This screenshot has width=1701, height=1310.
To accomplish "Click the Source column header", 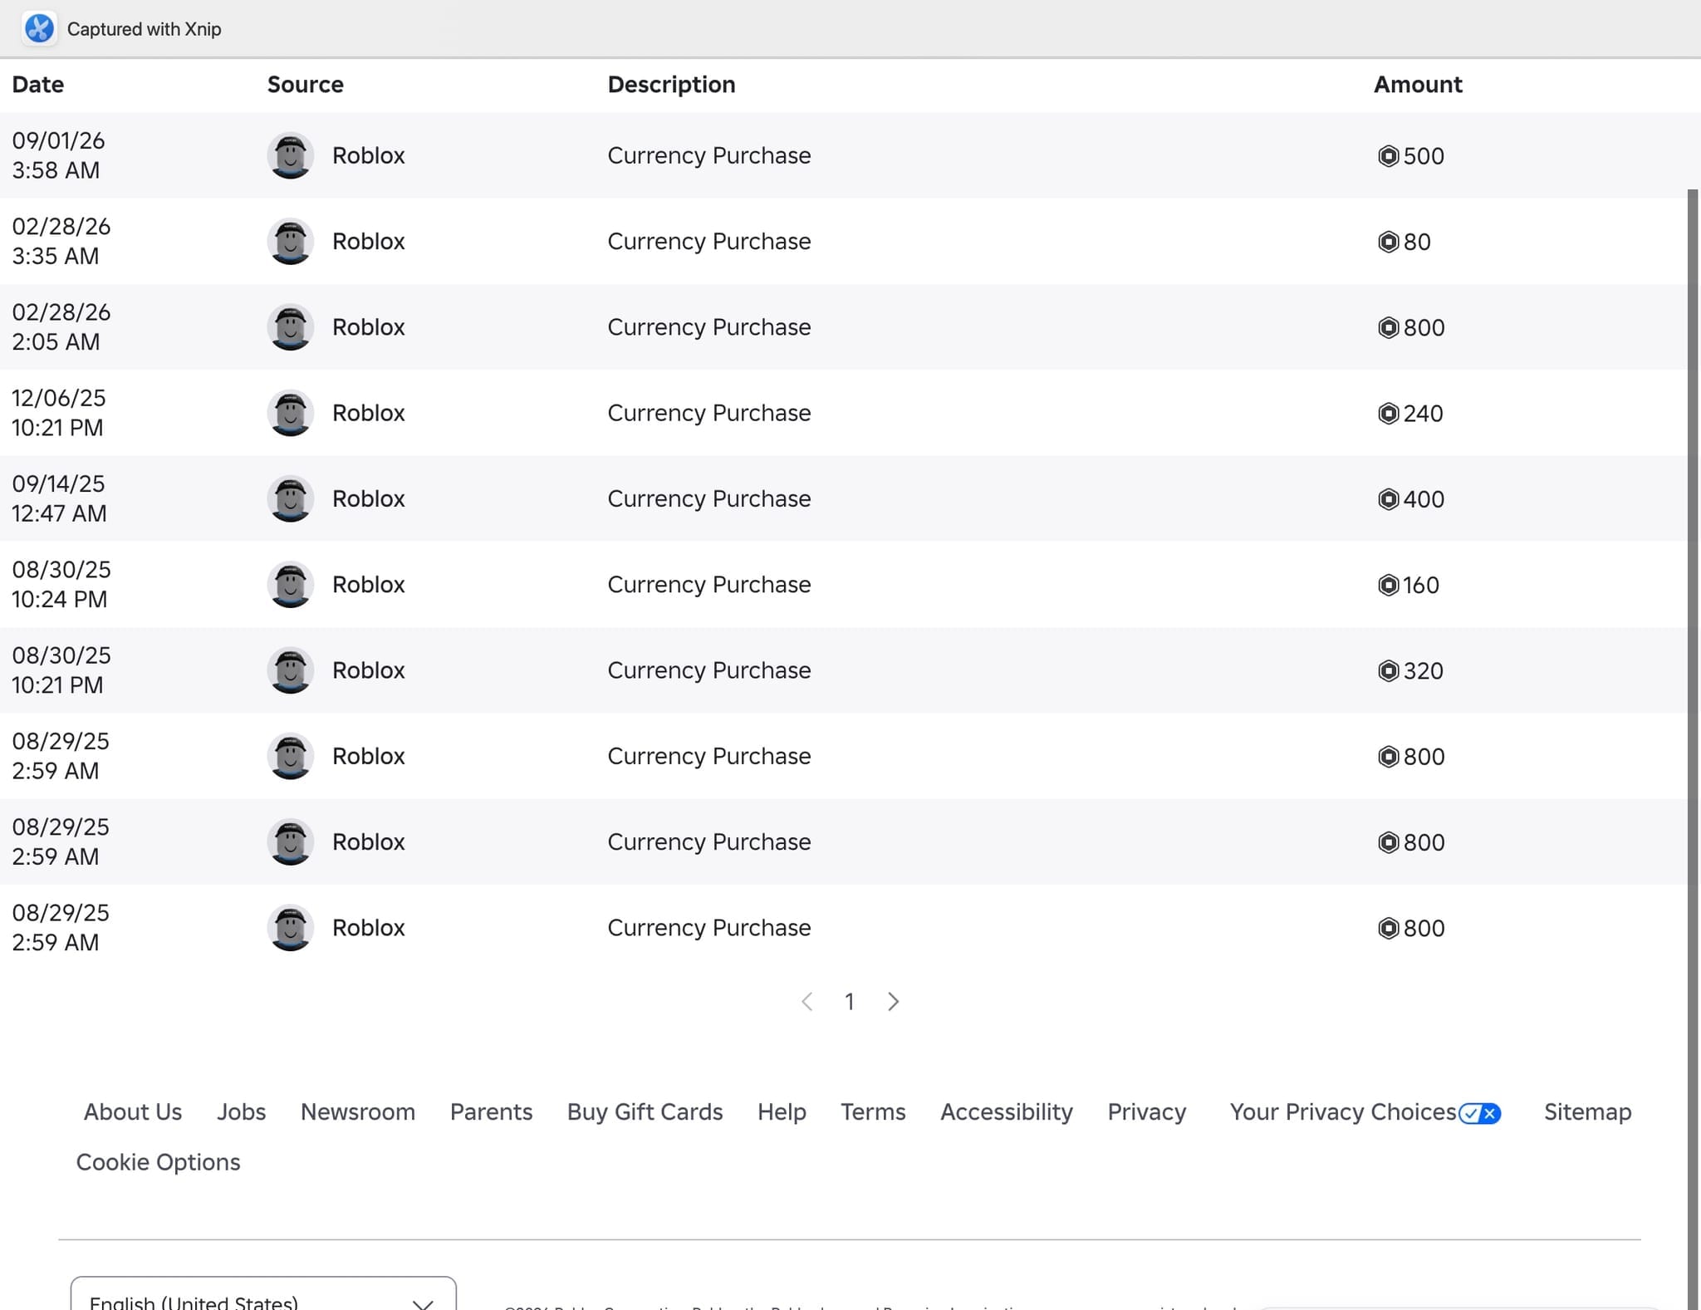I will point(305,85).
